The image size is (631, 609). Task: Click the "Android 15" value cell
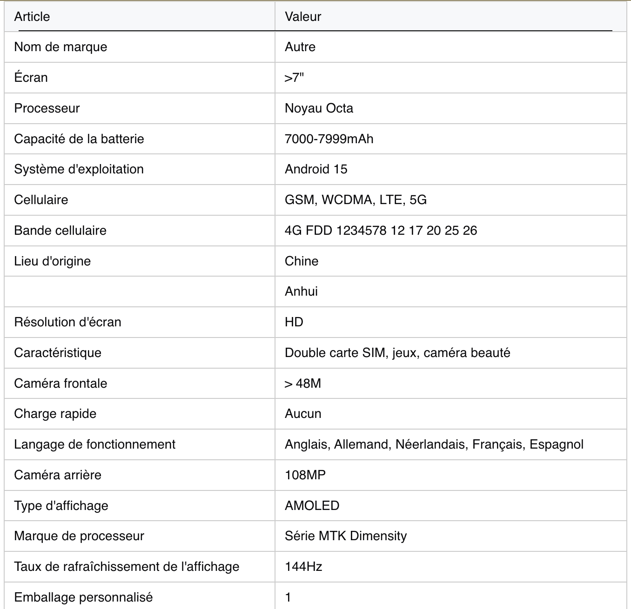click(x=316, y=169)
